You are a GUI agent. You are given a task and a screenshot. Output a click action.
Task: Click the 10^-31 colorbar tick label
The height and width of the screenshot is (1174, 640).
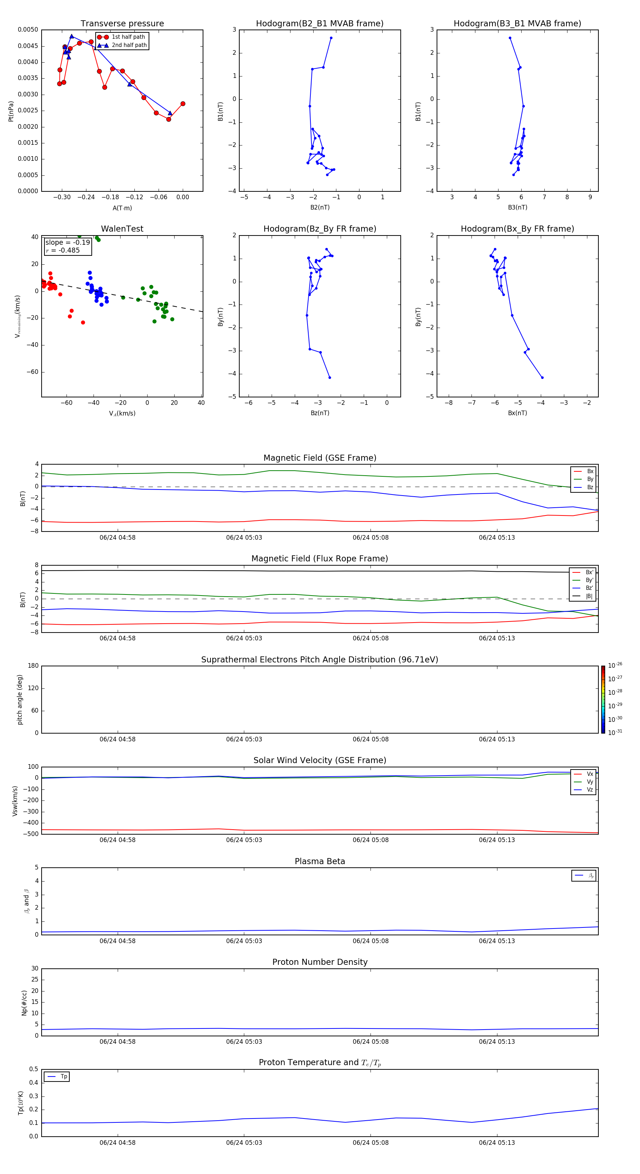tap(615, 733)
